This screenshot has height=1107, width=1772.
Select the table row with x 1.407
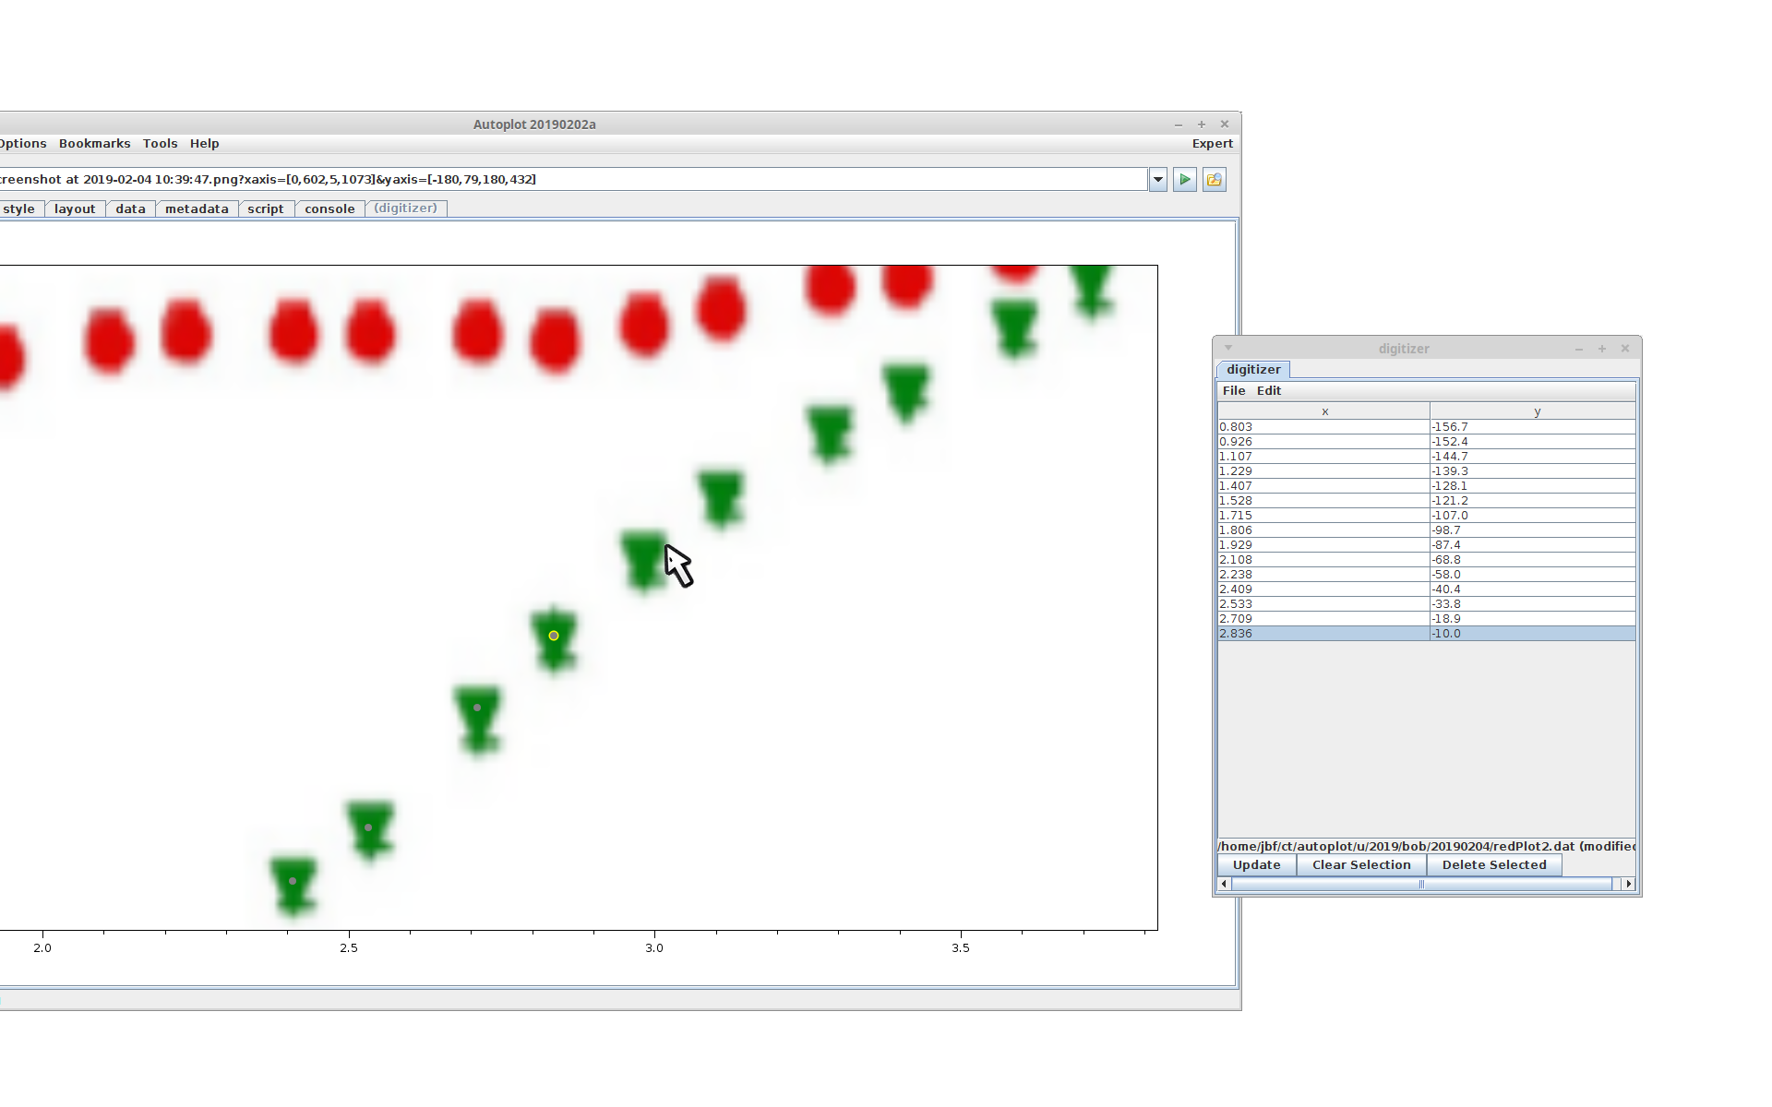click(1427, 486)
